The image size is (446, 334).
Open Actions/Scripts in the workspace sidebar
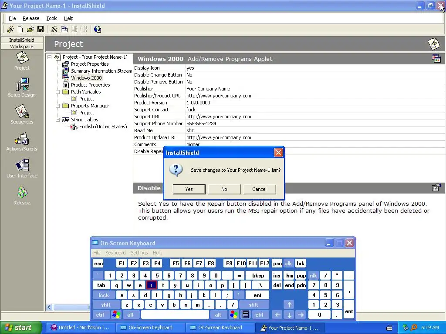22,142
